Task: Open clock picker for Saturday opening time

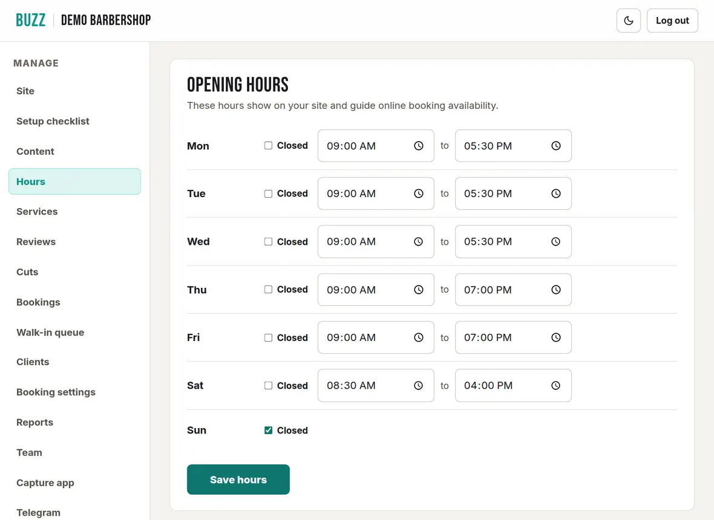Action: 419,385
